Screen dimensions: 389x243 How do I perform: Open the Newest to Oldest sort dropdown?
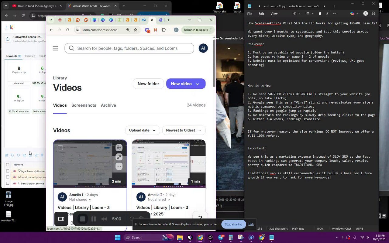tap(184, 130)
